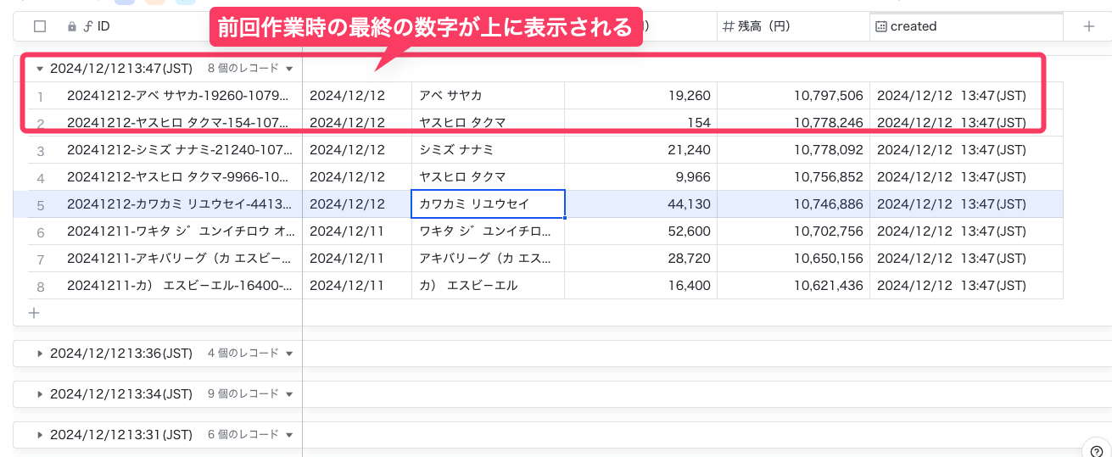Open record 20241211-カ） エスビーエル in row 8
The width and height of the screenshot is (1112, 457).
pyautogui.click(x=179, y=286)
